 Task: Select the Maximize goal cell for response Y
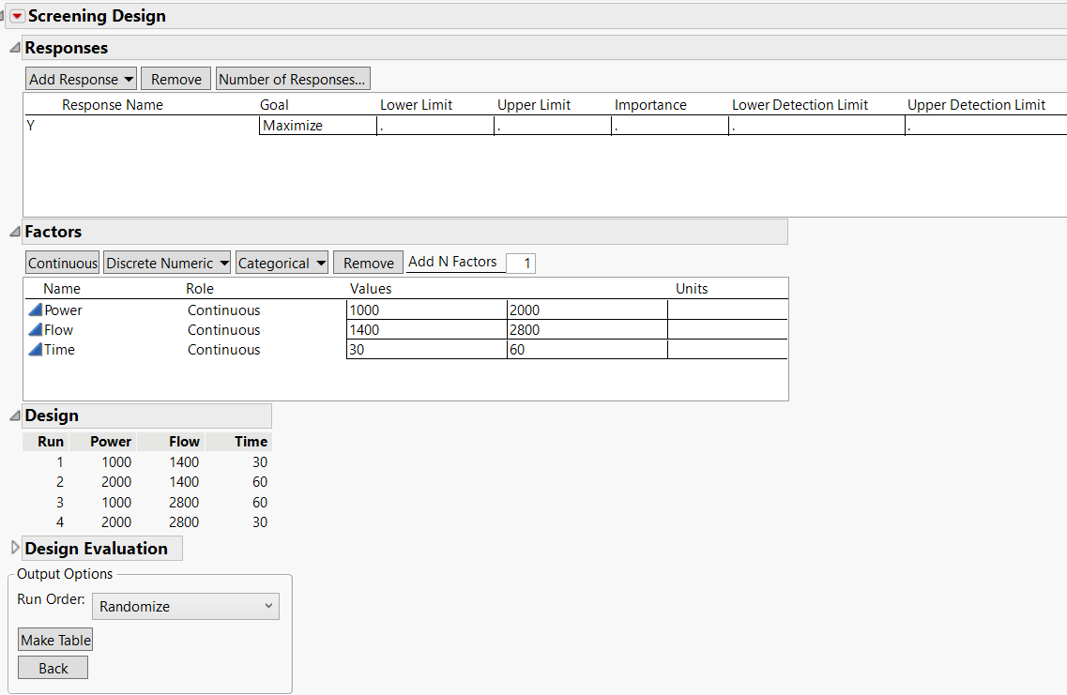[316, 125]
